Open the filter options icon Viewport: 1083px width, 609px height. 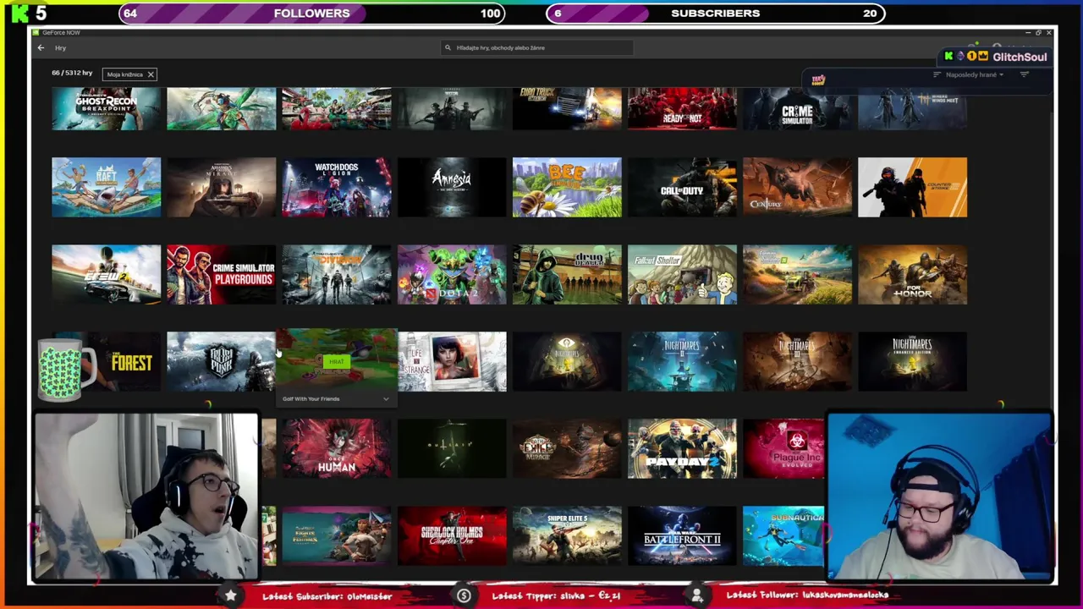point(1024,74)
